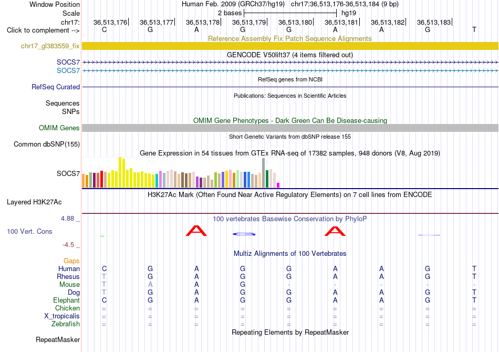Image resolution: width=499 pixels, height=352 pixels.
Task: Open the Layered H3K27Ac track label
Action: (x=34, y=202)
